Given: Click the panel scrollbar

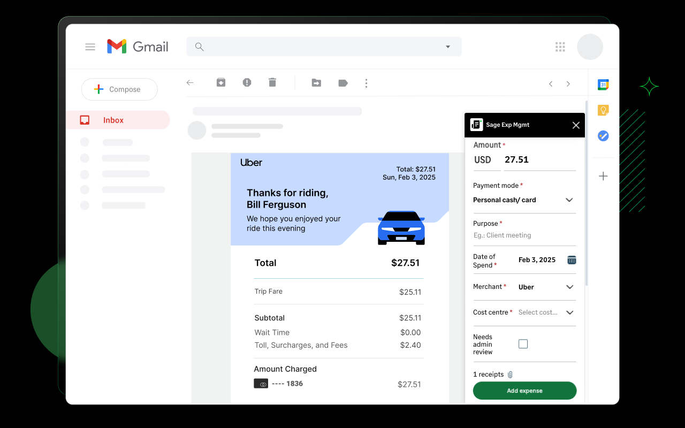Looking at the screenshot, I should (587, 193).
